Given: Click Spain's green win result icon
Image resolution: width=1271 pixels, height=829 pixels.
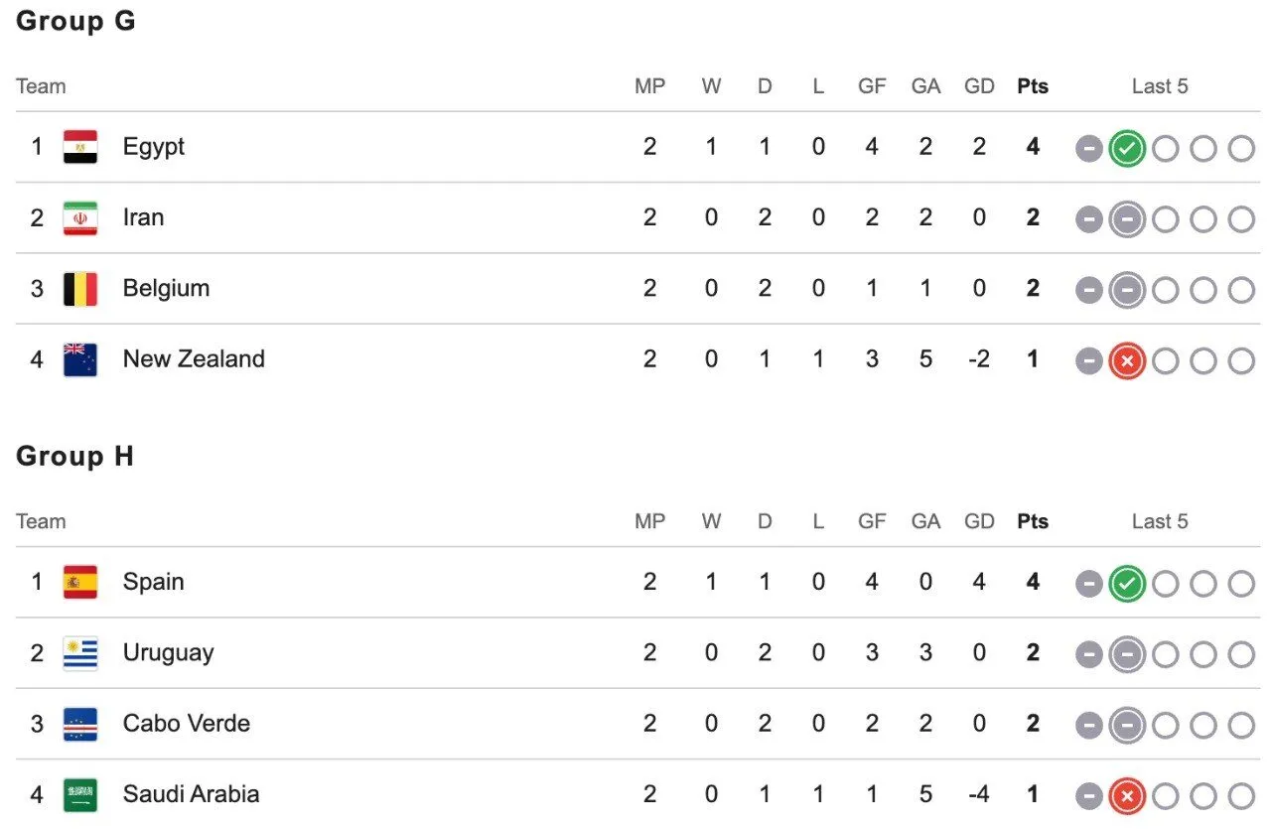Looking at the screenshot, I should click(x=1127, y=584).
